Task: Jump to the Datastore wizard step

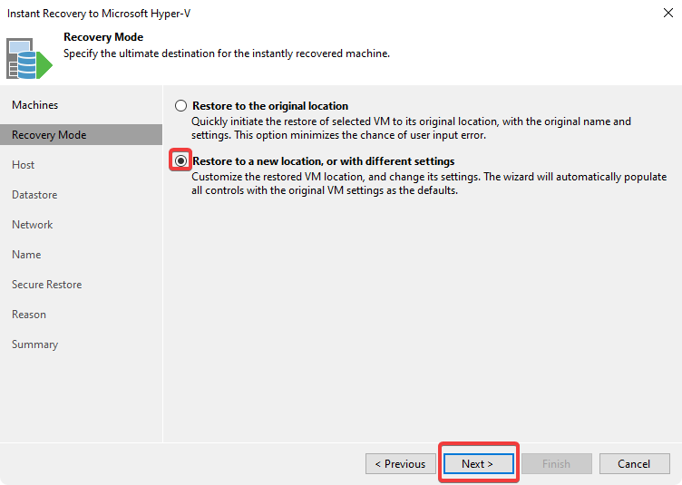Action: coord(34,195)
